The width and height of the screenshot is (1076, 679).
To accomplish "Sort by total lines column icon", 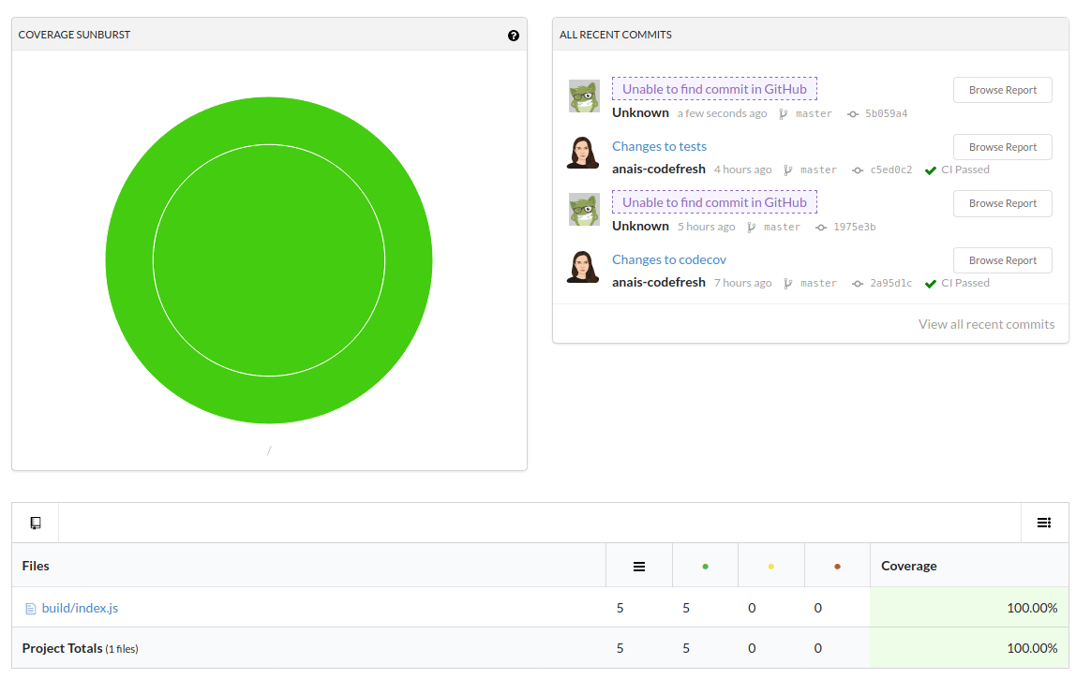I will point(639,566).
